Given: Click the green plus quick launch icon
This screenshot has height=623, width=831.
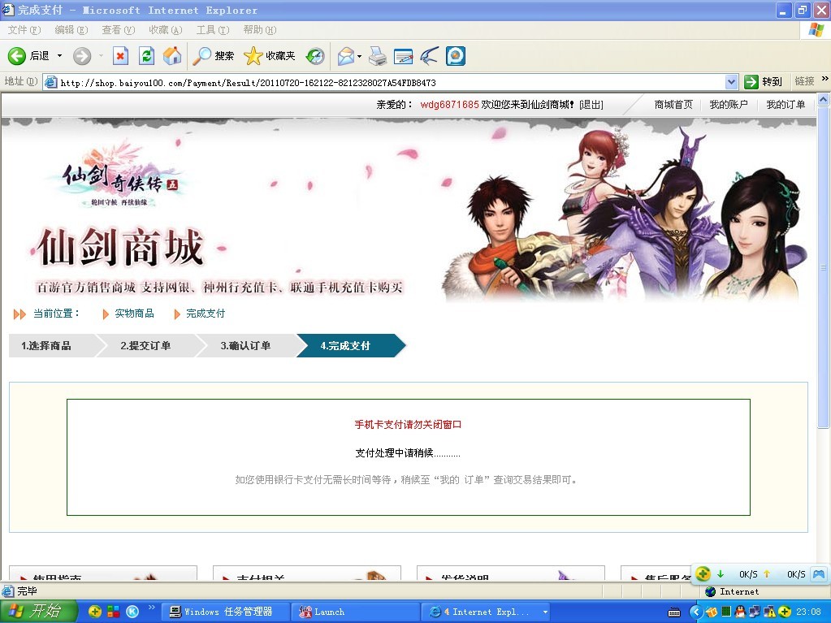Looking at the screenshot, I should [x=95, y=612].
